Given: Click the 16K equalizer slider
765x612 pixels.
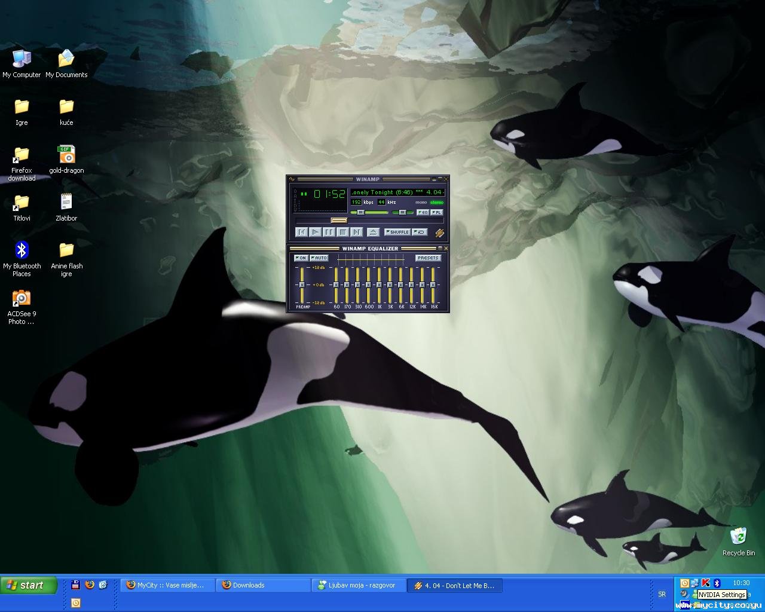Looking at the screenshot, I should (x=433, y=285).
